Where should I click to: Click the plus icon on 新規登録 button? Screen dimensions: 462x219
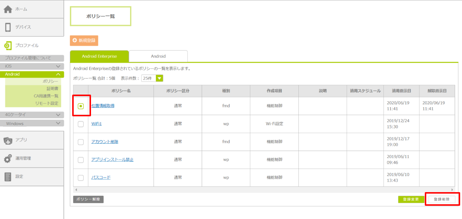pos(75,40)
